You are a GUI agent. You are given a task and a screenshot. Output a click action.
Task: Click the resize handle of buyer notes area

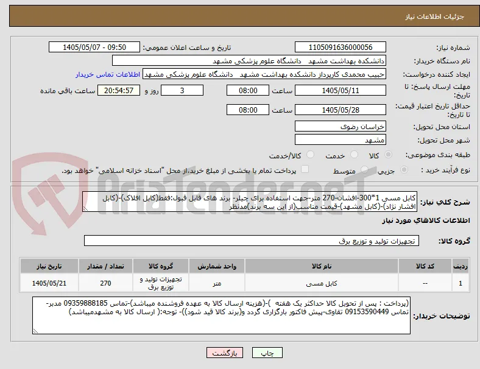pyautogui.click(x=35, y=331)
